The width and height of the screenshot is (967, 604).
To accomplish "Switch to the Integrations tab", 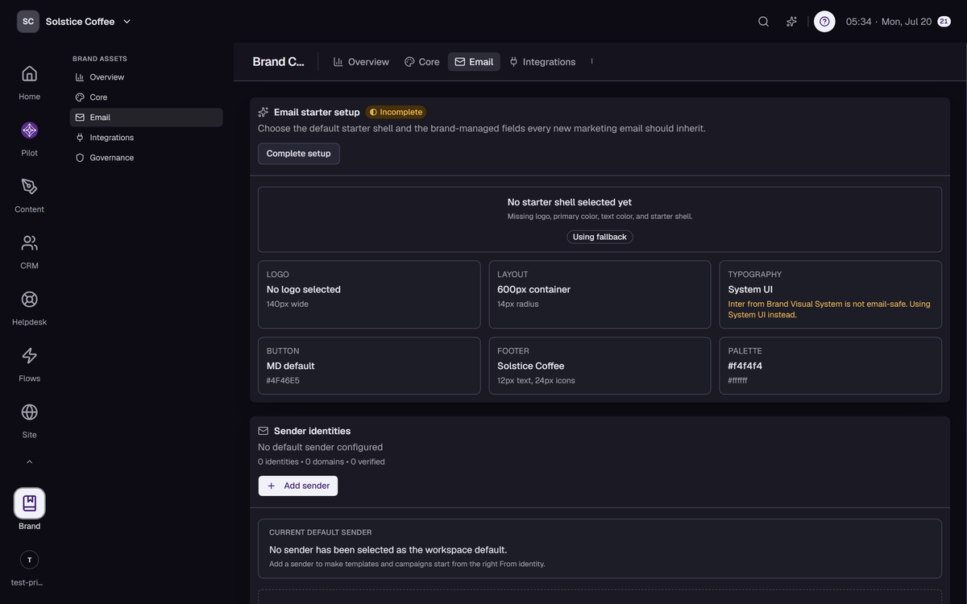I will (x=542, y=62).
